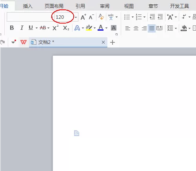Increase paragraph indent
Image resolution: width=196 pixels, height=171 pixels.
pyautogui.click(x=160, y=17)
